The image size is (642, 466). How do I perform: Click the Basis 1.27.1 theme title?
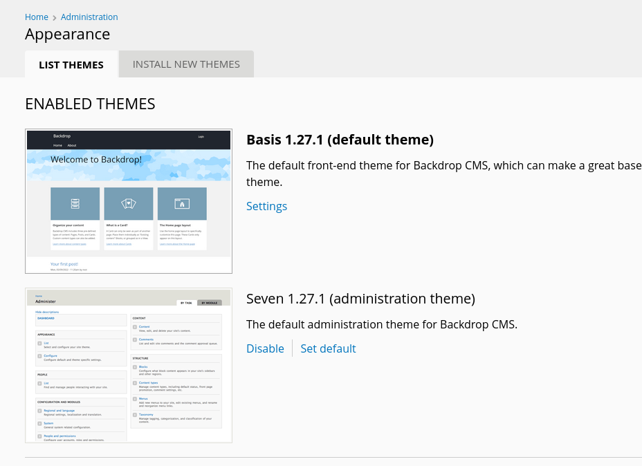tap(340, 140)
